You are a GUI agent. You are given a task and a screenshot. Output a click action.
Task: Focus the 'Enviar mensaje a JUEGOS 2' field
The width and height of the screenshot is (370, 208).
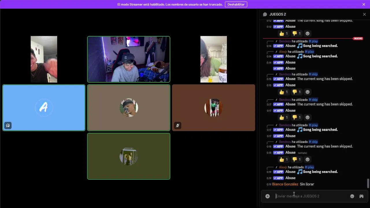(311, 196)
